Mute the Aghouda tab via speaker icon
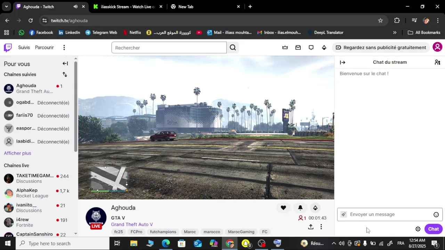Viewport: 445px width, 250px height. pos(75,7)
